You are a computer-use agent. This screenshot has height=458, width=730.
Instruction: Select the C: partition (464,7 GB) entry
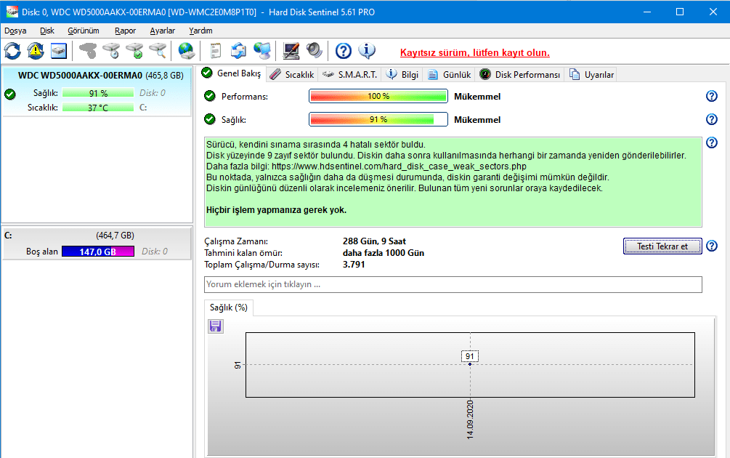(97, 244)
